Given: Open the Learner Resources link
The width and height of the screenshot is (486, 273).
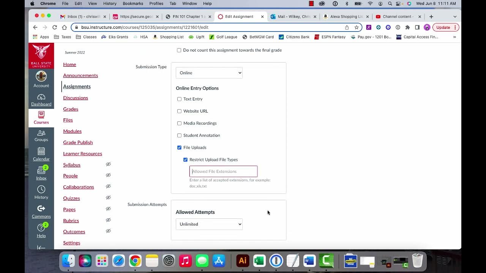Looking at the screenshot, I should point(82,154).
